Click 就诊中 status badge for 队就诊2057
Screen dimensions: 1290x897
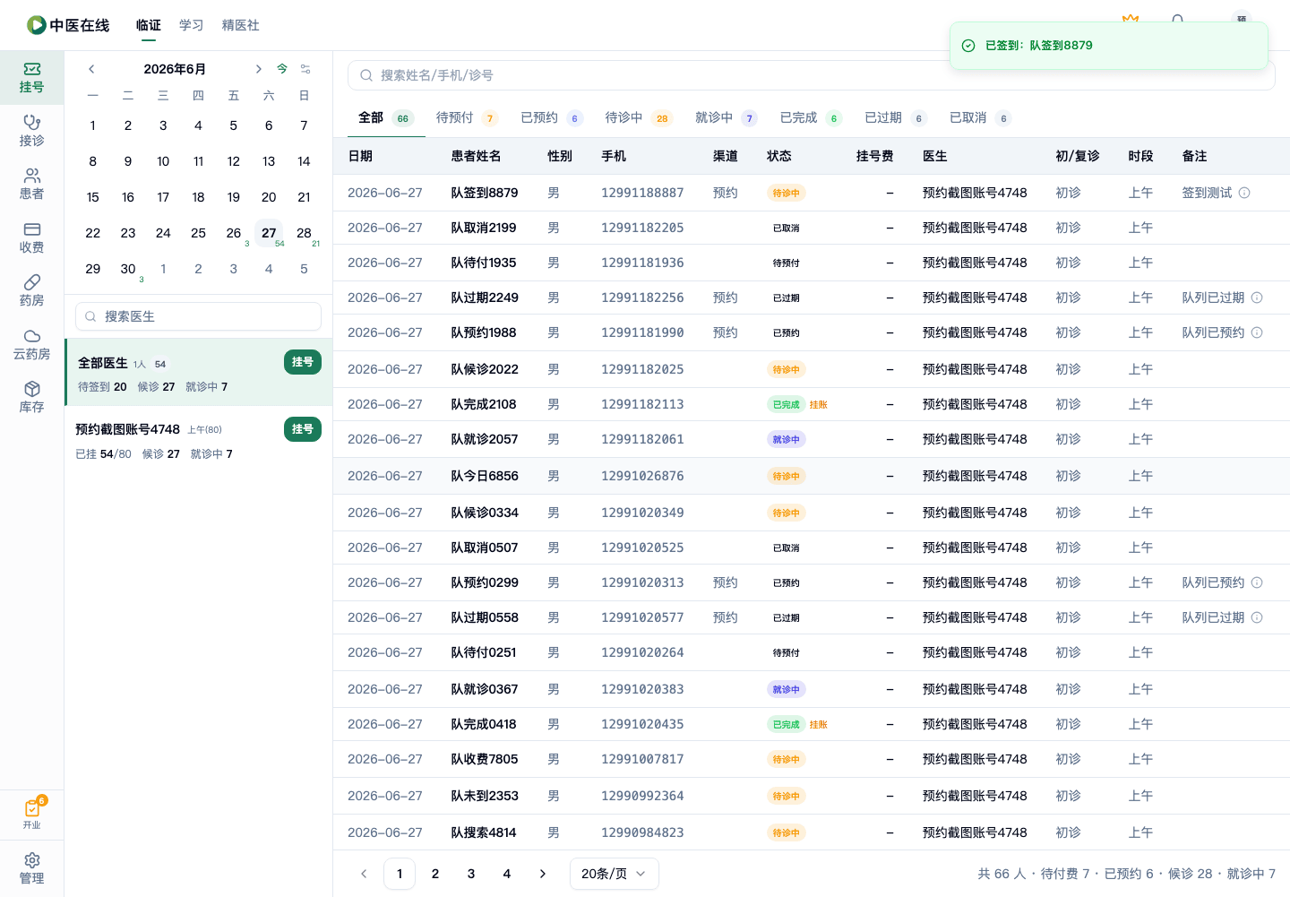coord(787,439)
